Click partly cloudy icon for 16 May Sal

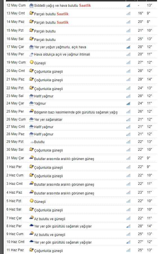pyautogui.click(x=31, y=39)
